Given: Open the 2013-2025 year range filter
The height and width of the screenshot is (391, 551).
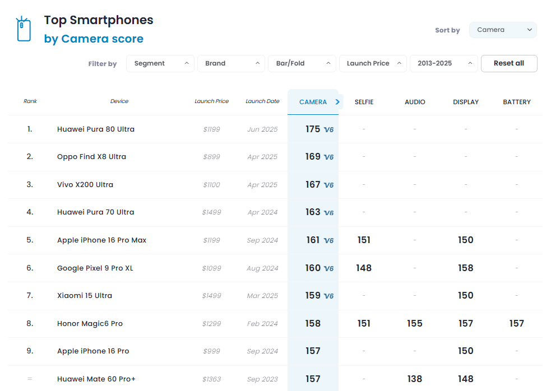Looking at the screenshot, I should (444, 63).
